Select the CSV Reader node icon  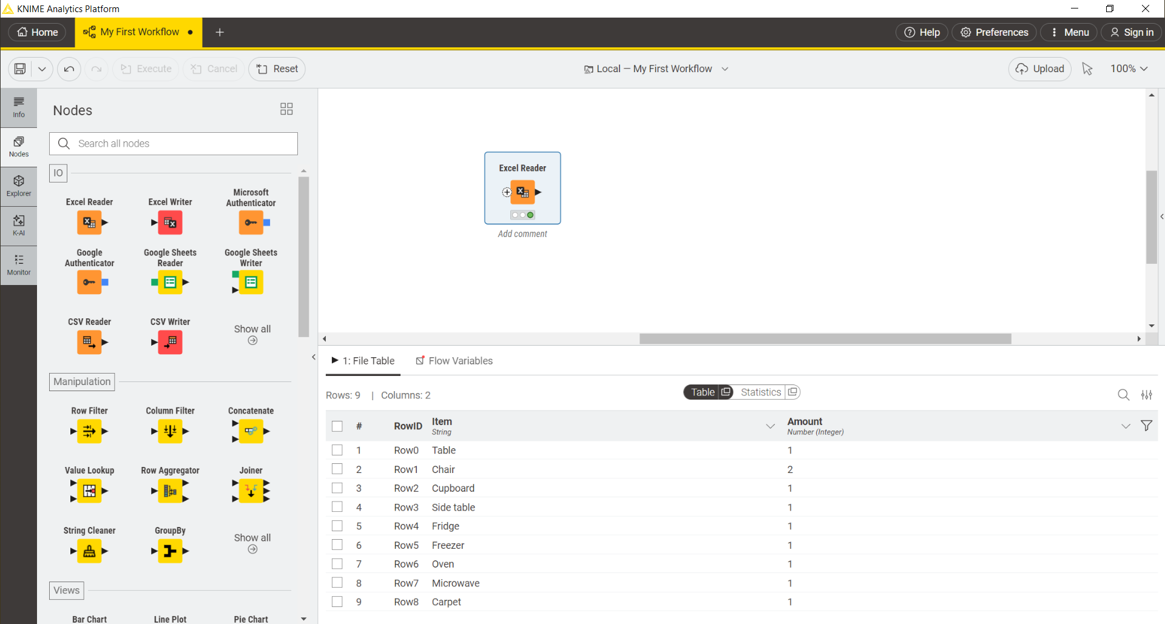(x=89, y=342)
